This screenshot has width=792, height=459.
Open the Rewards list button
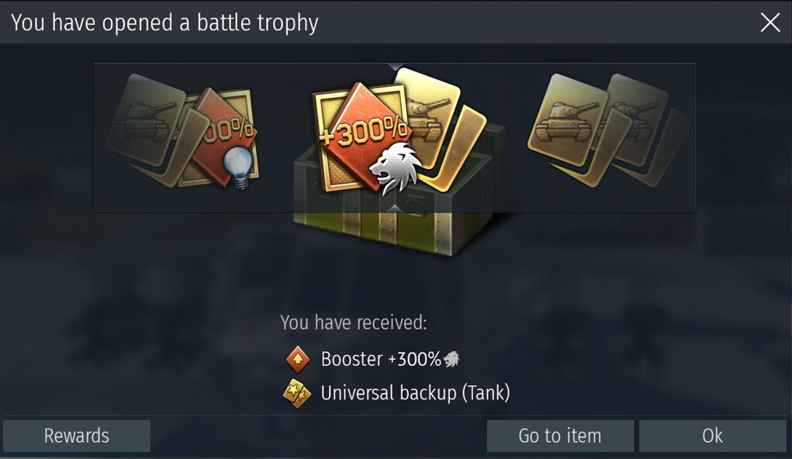[x=77, y=436]
